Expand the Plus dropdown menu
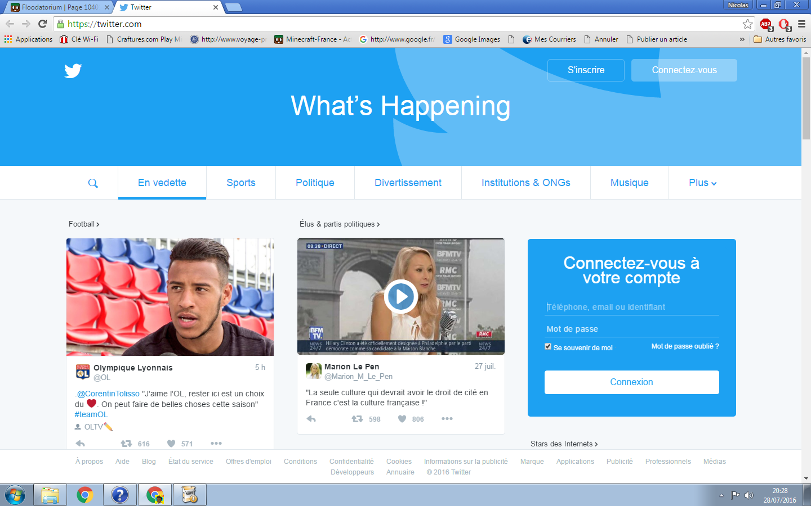This screenshot has height=506, width=811. (702, 183)
